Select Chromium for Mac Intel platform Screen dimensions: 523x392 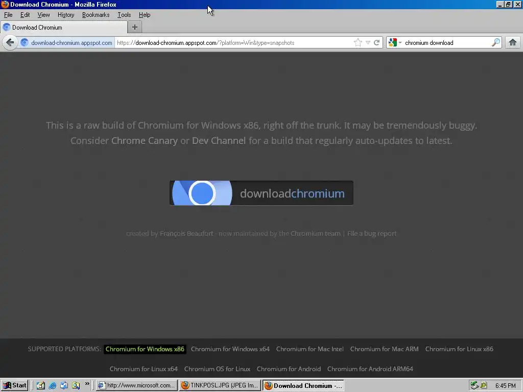(x=310, y=349)
